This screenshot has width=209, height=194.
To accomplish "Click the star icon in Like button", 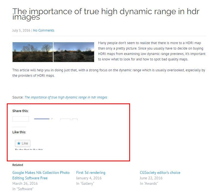I will point(19,143).
